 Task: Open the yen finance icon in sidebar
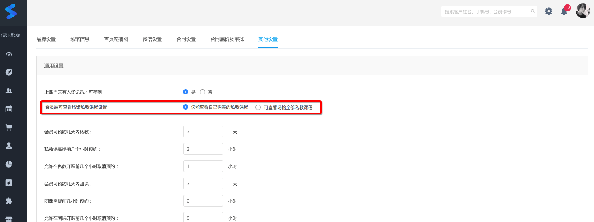pos(9,183)
